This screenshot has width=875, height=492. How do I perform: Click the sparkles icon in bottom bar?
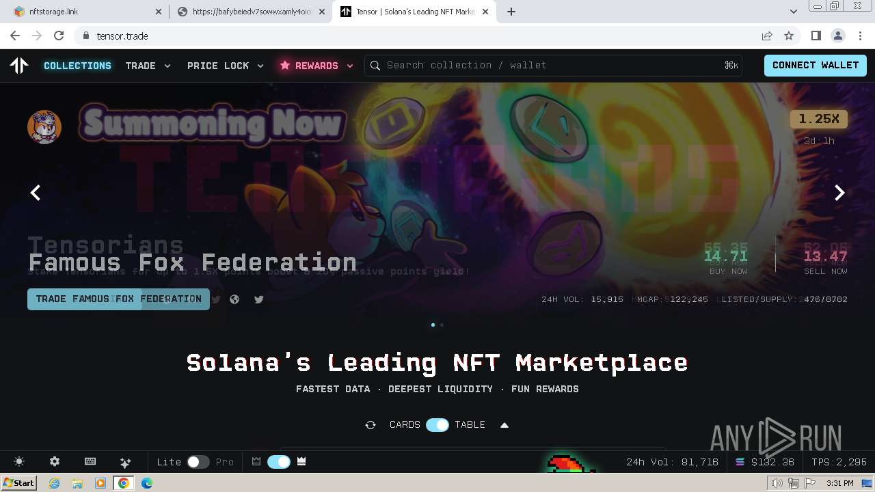[x=125, y=462]
